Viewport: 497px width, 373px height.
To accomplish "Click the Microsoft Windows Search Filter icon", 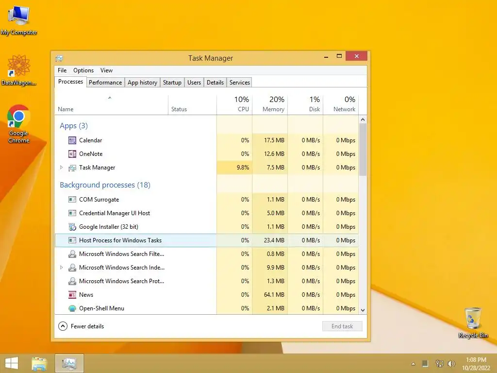I will click(x=72, y=254).
